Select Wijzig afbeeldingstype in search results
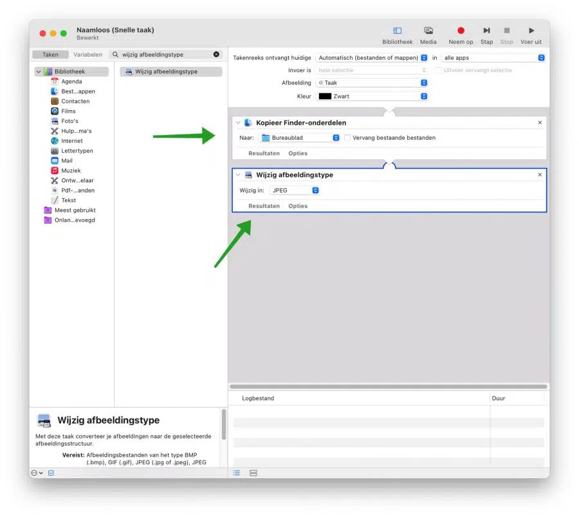Viewport: 579px width, 517px height. (x=171, y=71)
